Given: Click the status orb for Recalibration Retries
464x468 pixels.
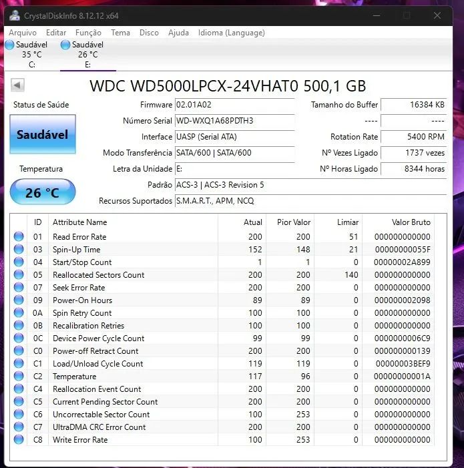Looking at the screenshot, I should click(19, 325).
